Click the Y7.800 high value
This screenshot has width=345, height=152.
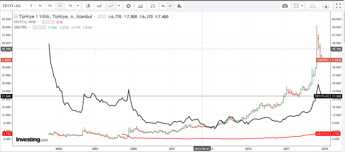130,17
